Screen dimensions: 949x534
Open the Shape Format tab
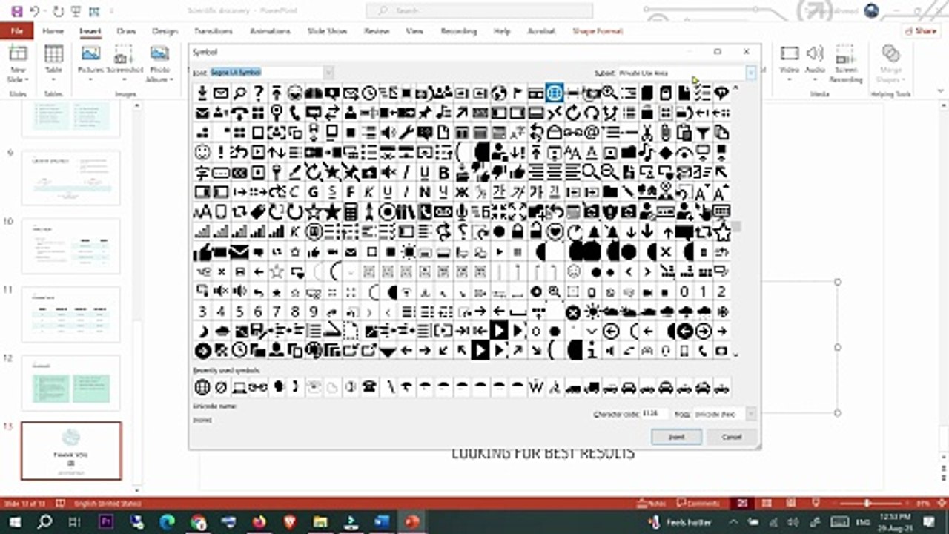[x=598, y=31]
